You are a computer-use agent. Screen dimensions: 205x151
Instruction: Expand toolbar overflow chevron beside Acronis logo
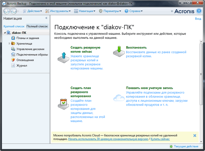point(172,11)
